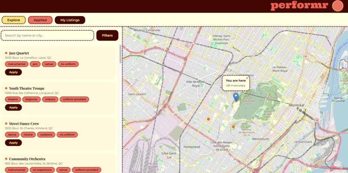Select the no uniform tag on Jazz Quartet
348x173 pixels.
[68, 64]
